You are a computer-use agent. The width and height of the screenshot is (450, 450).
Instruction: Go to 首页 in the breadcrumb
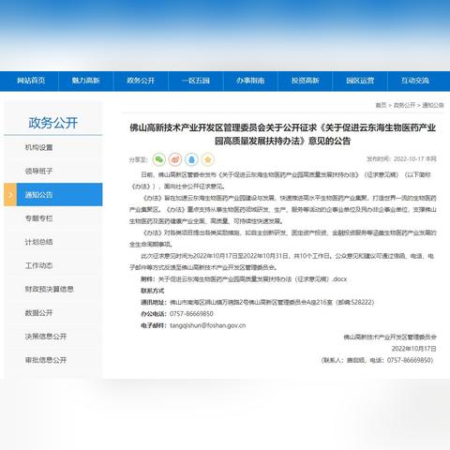point(381,105)
